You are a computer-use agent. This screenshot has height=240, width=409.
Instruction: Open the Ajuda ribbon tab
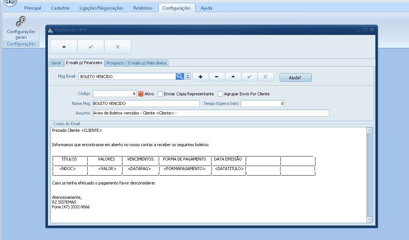click(x=206, y=8)
